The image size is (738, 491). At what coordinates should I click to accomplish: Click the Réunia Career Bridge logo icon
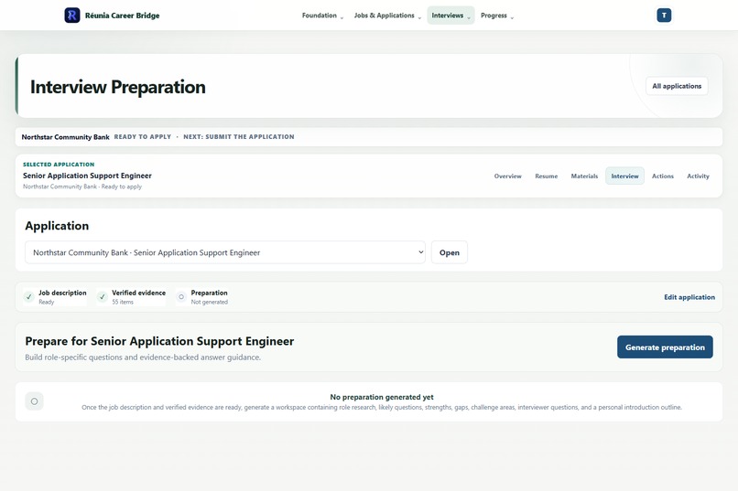(72, 15)
